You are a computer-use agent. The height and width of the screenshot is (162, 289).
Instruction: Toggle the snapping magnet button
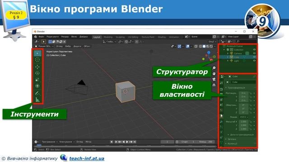click(x=126, y=42)
